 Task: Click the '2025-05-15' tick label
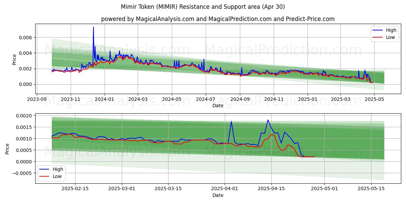click(x=371, y=189)
